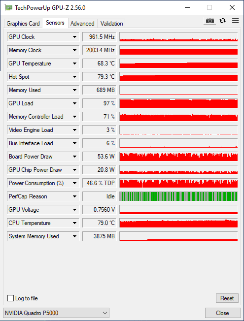Click the GPU-Z app icon in title bar
The width and height of the screenshot is (244, 321).
click(x=8, y=8)
